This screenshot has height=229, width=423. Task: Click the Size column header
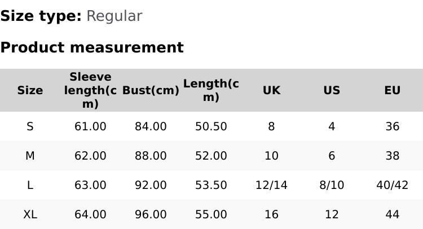[30, 90]
